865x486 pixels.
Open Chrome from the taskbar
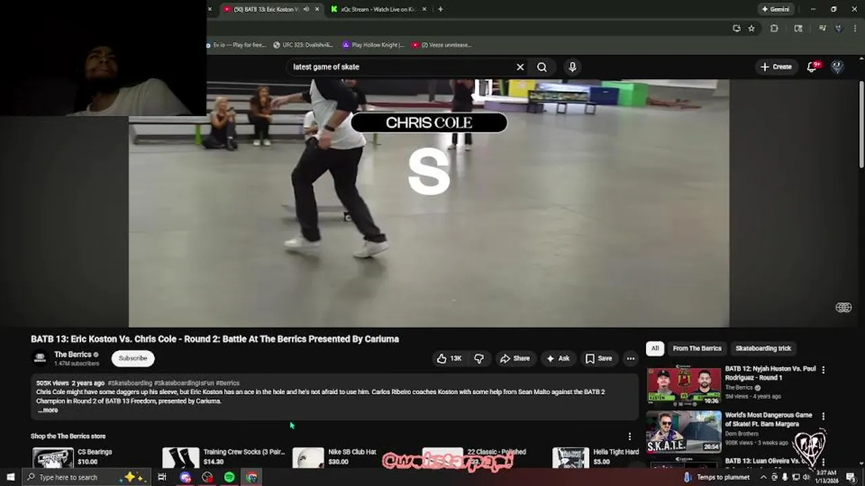[251, 477]
